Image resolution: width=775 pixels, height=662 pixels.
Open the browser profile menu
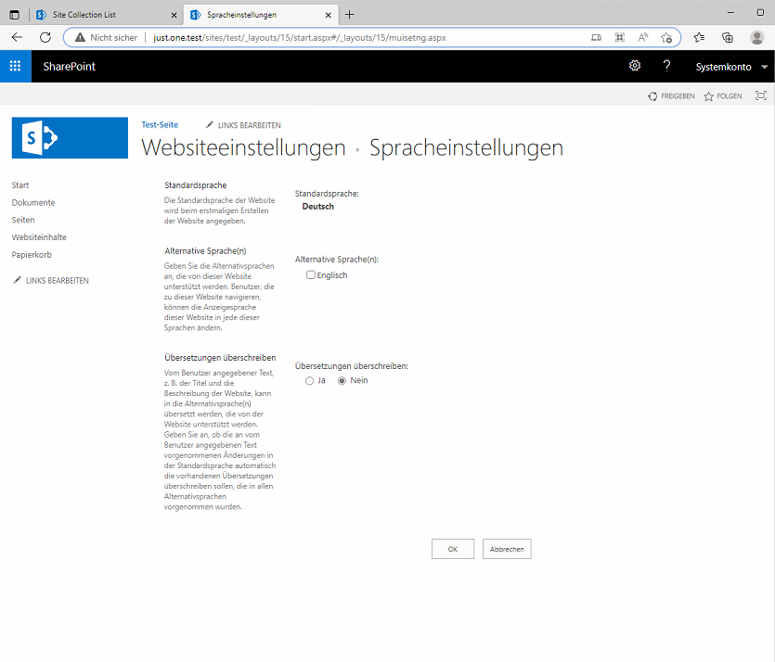(756, 37)
